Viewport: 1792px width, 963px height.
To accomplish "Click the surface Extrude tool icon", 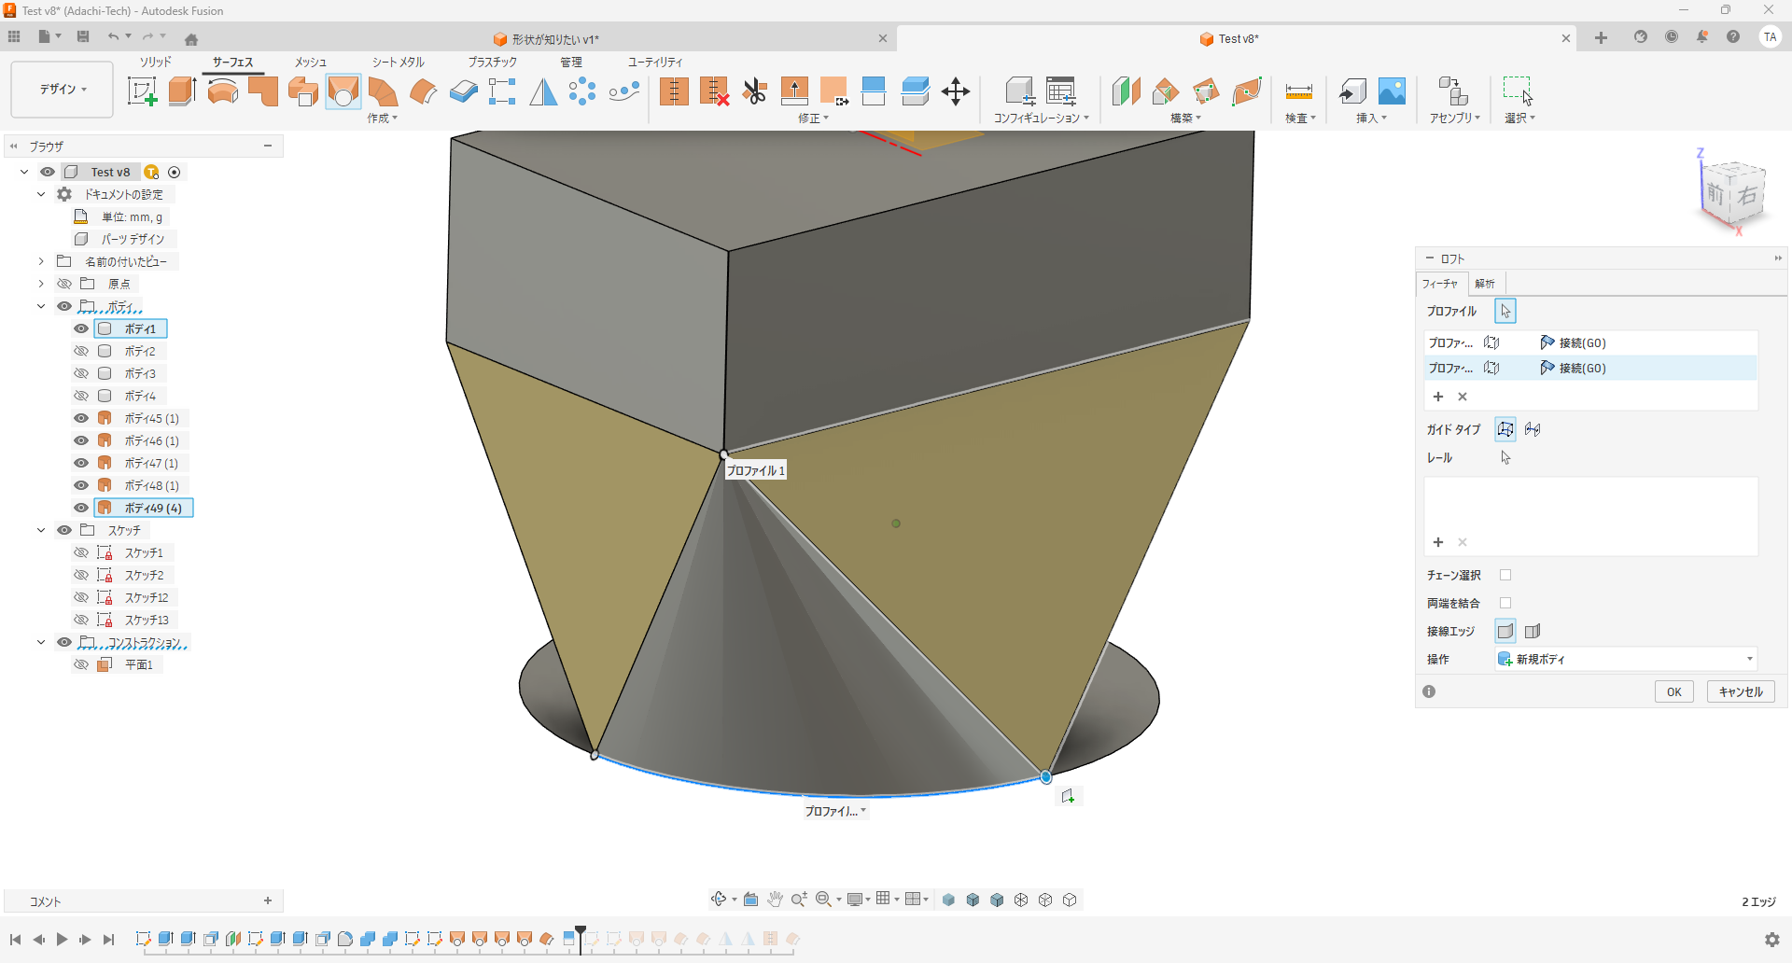I will (x=182, y=91).
